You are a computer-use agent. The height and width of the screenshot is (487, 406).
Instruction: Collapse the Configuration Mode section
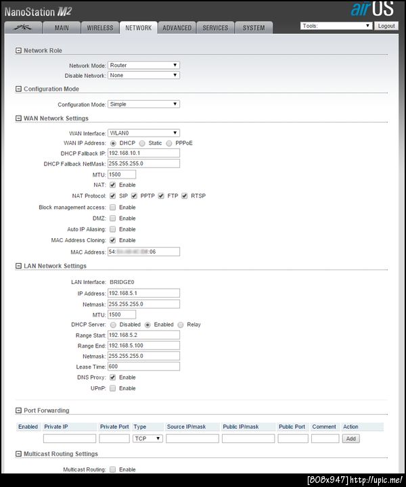[18, 89]
